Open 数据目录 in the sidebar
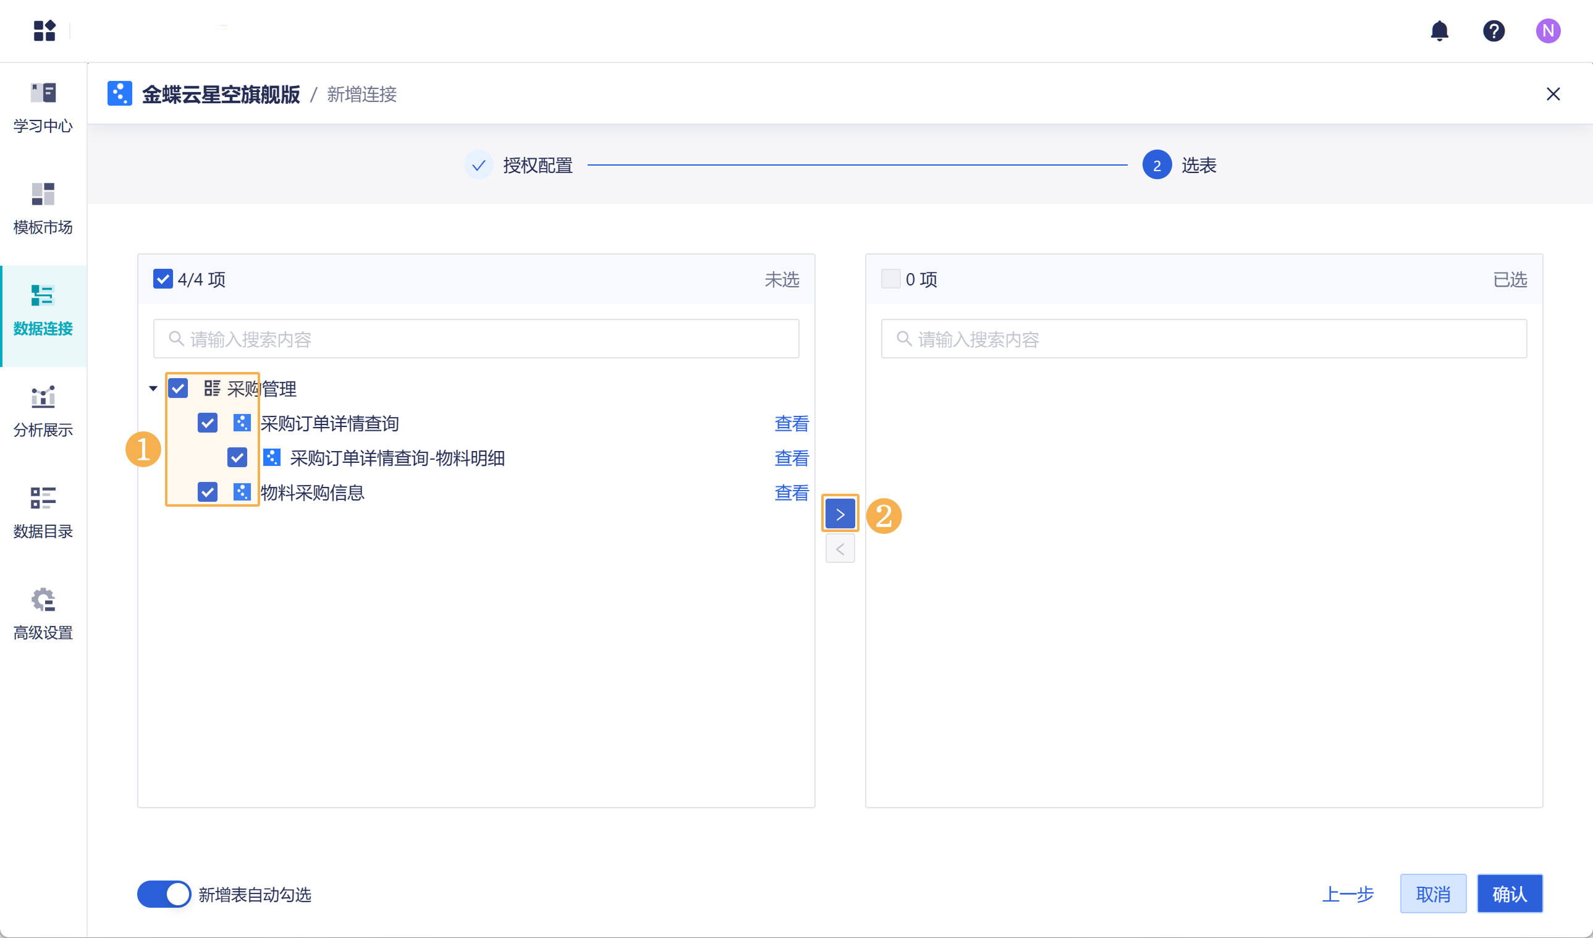 pyautogui.click(x=43, y=513)
